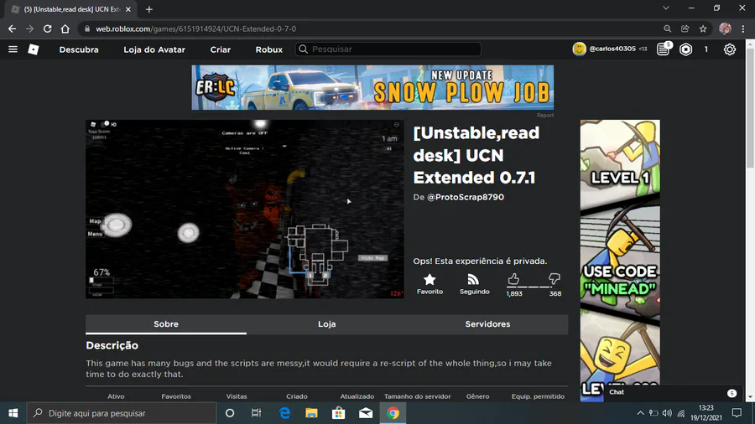Open the Windows Start menu
755x424 pixels.
point(13,413)
